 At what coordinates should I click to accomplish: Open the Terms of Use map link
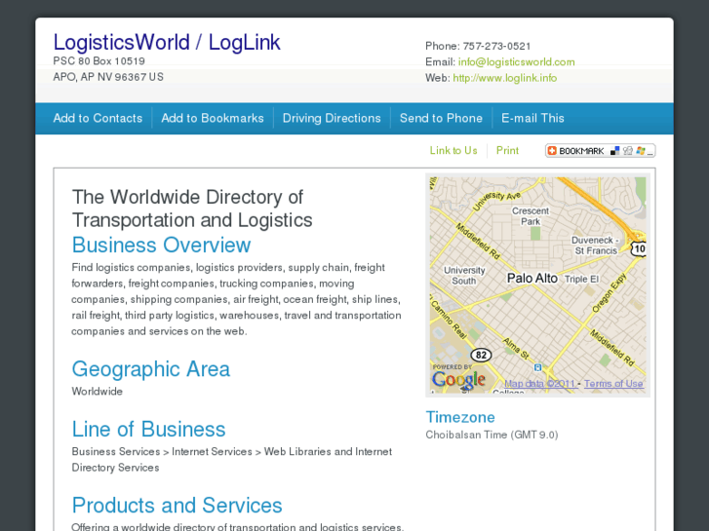[x=613, y=384]
